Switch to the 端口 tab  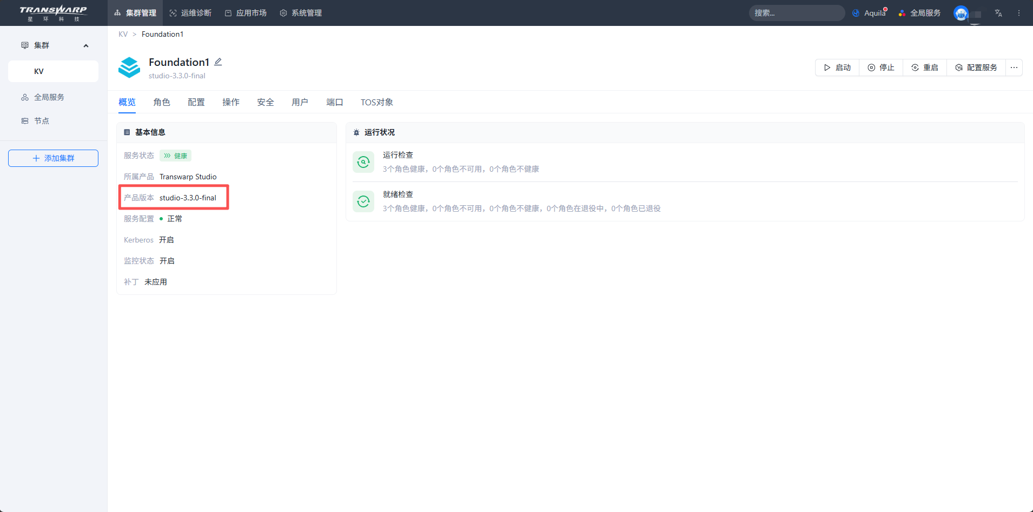click(335, 102)
